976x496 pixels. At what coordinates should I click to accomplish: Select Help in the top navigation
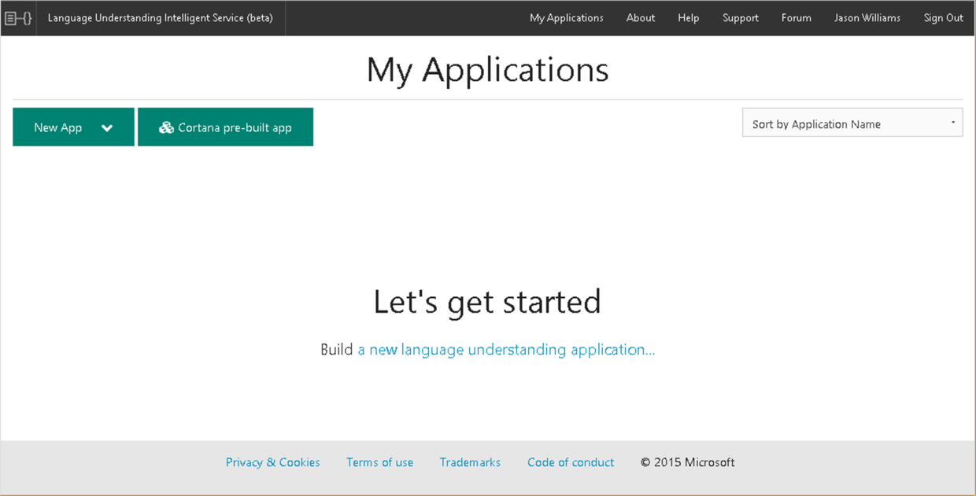click(x=688, y=18)
